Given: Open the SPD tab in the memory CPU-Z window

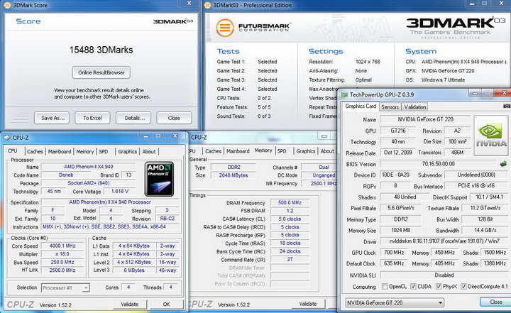Looking at the screenshot, I should tap(282, 151).
